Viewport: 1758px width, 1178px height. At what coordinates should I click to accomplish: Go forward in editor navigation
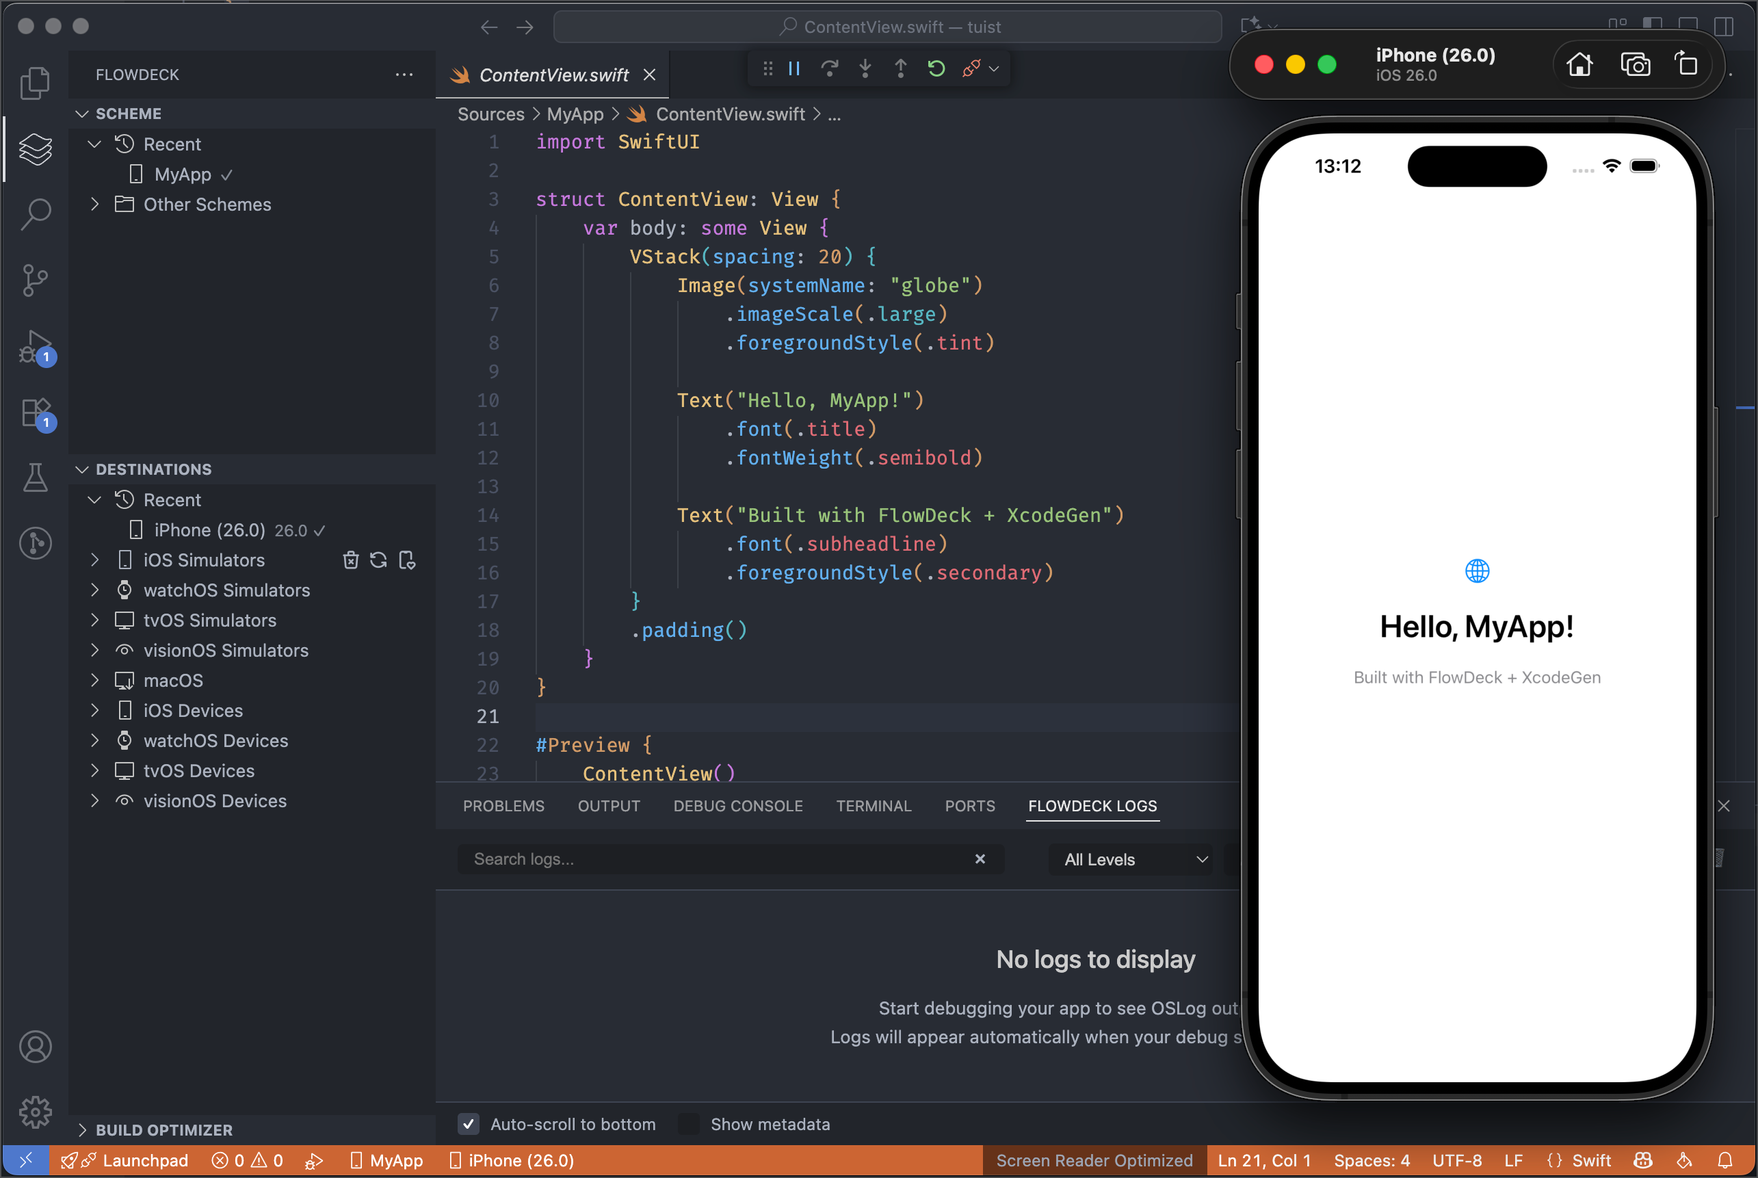coord(525,27)
